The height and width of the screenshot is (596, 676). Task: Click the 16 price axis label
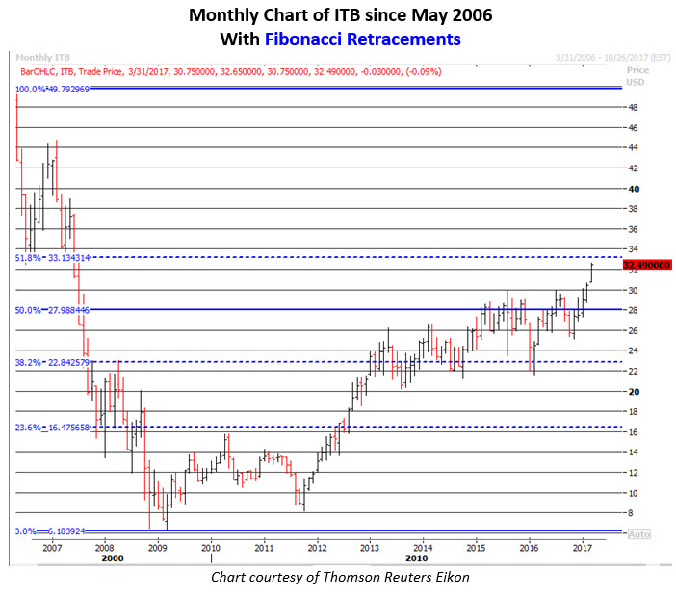coord(633,432)
